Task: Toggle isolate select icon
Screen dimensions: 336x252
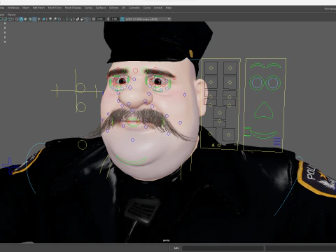Action: [x=71, y=19]
